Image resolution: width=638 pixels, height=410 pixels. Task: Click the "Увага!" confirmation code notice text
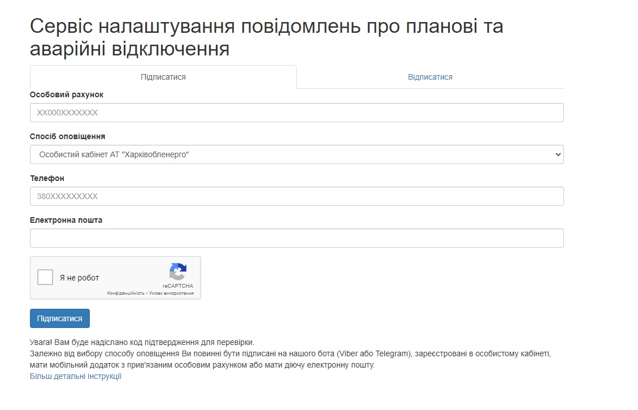coord(142,342)
